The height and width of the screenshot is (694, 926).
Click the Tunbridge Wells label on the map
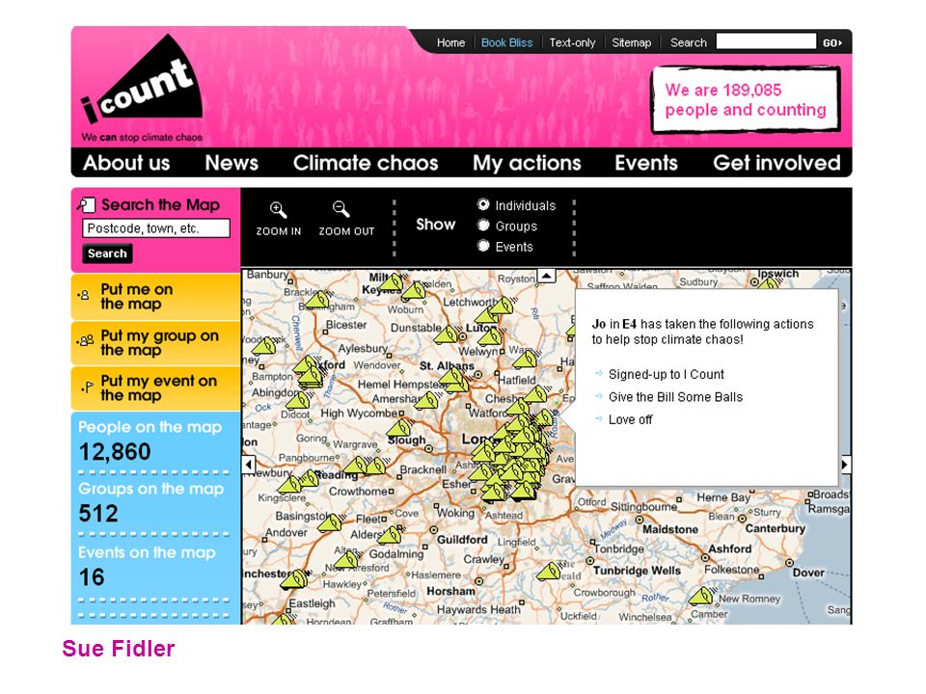637,571
